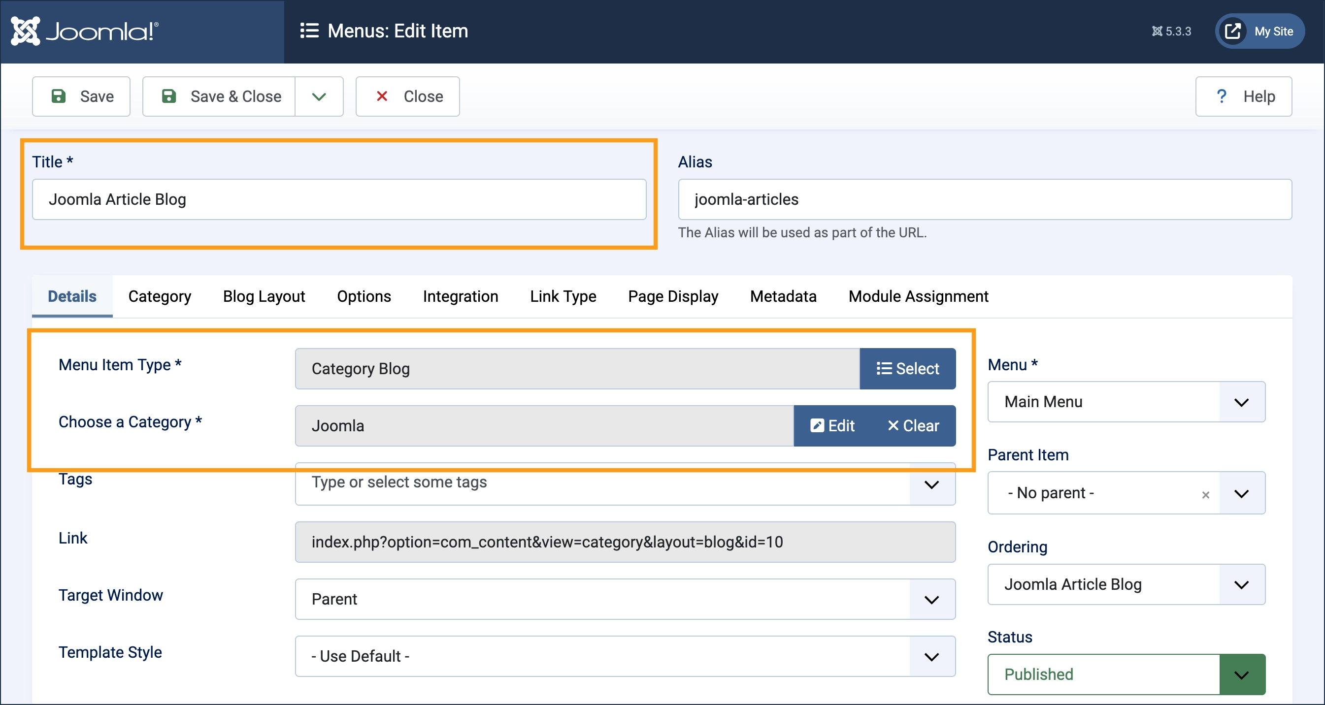Click the question mark icon on Help
This screenshot has width=1325, height=705.
click(x=1222, y=96)
